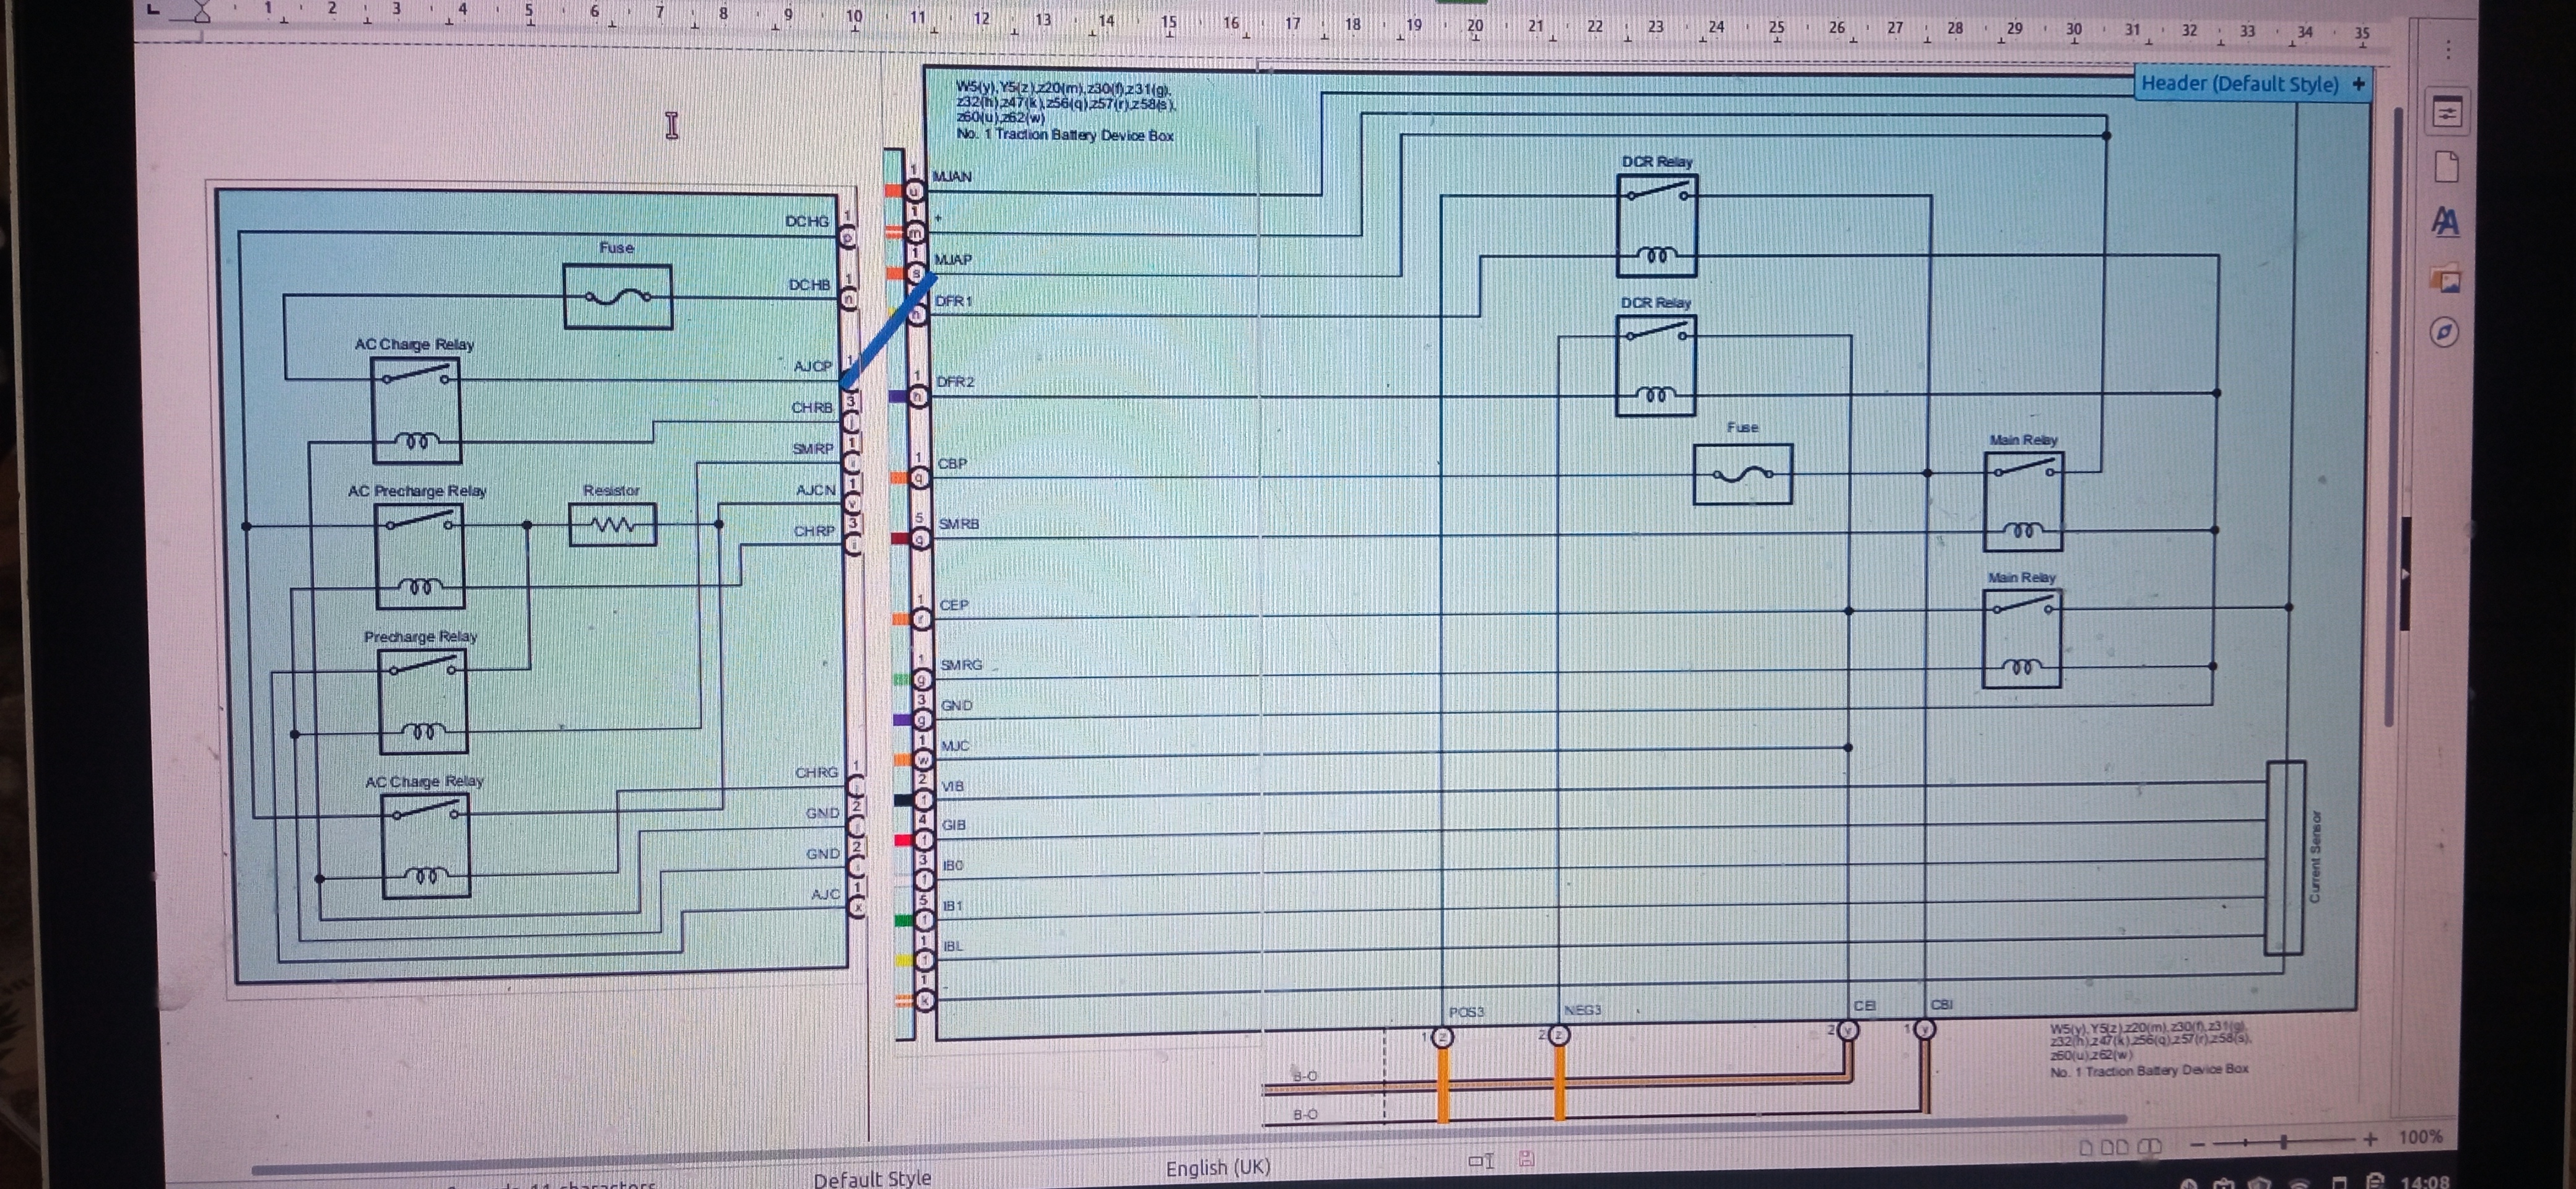Click the document modified save indicator
The height and width of the screenshot is (1189, 2576).
tap(1526, 1160)
